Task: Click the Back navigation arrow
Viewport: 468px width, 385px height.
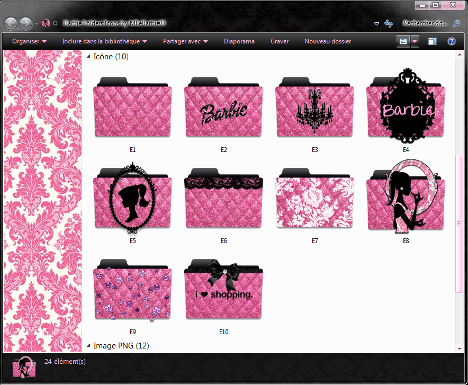Action: coord(11,23)
